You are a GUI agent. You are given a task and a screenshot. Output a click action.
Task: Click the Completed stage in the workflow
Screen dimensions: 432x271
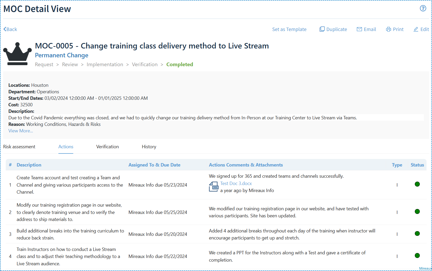[180, 64]
